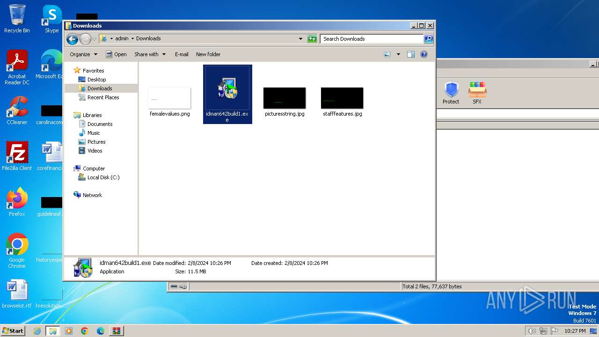This screenshot has height=337, width=599.
Task: Click the Start button
Action: point(13,330)
